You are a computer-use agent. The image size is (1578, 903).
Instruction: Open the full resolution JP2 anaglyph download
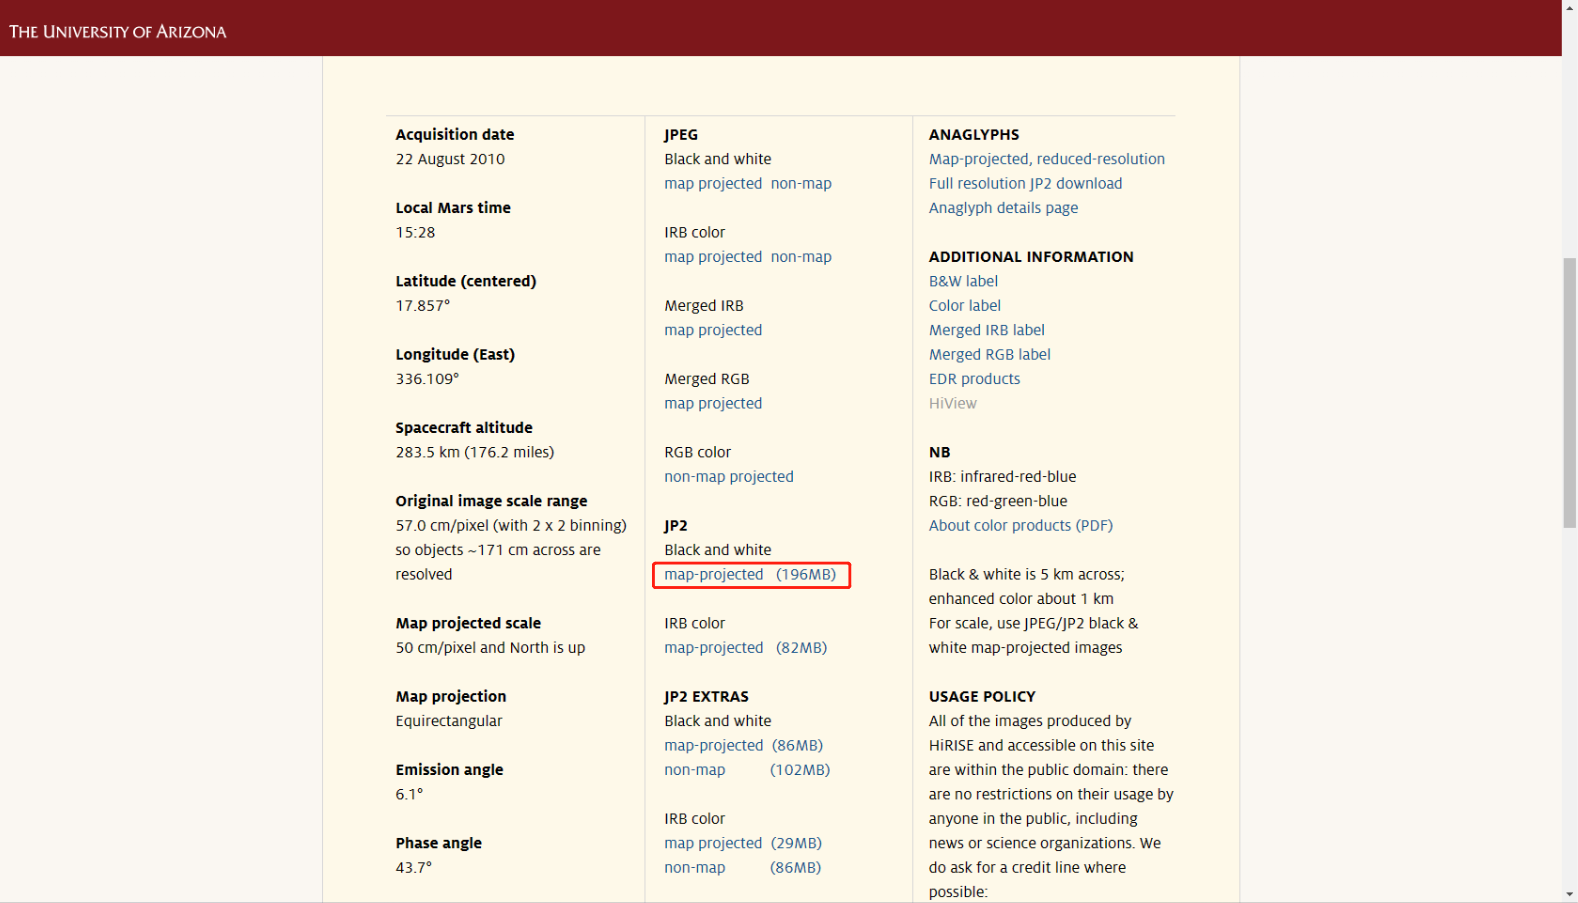coord(1025,184)
